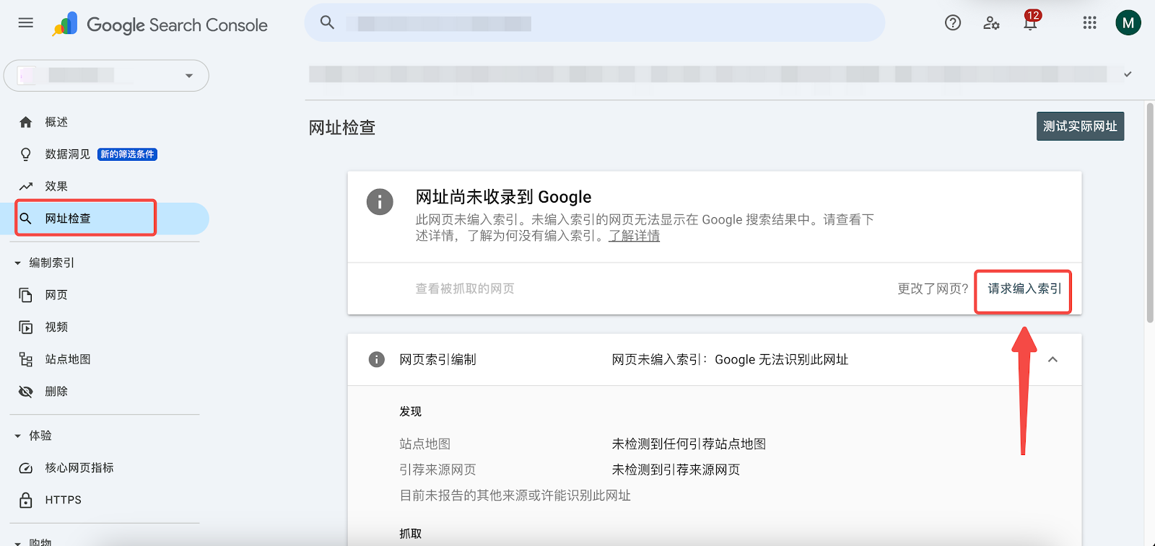
Task: Open 网页 in the sidebar
Action: click(x=56, y=295)
